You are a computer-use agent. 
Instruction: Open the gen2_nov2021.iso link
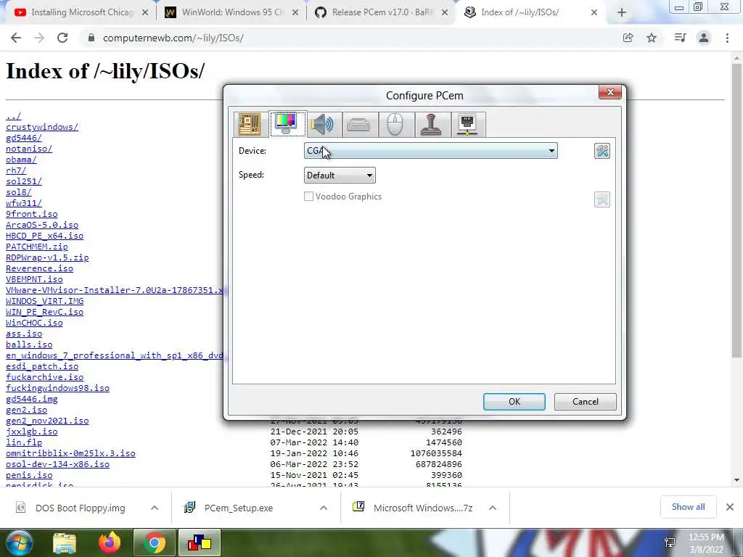(x=47, y=421)
